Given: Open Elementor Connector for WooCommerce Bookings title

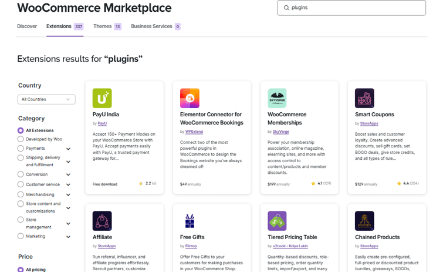Looking at the screenshot, I should click(212, 119).
